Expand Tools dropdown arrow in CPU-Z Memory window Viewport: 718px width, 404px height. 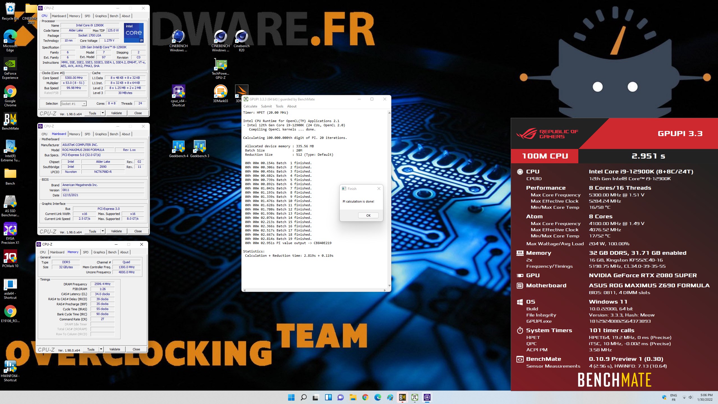(101, 349)
